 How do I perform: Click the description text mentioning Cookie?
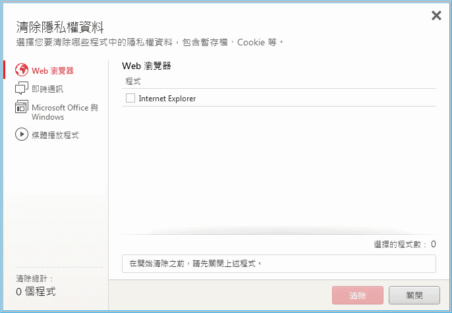click(x=150, y=43)
